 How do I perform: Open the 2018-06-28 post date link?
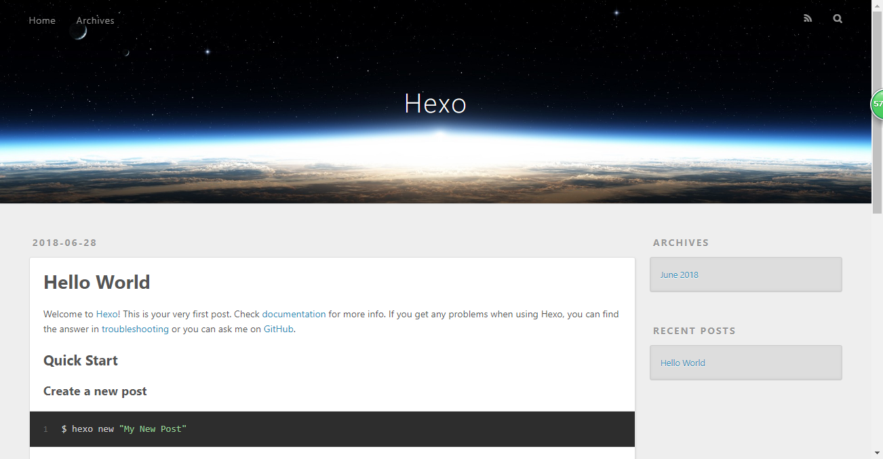tap(64, 243)
